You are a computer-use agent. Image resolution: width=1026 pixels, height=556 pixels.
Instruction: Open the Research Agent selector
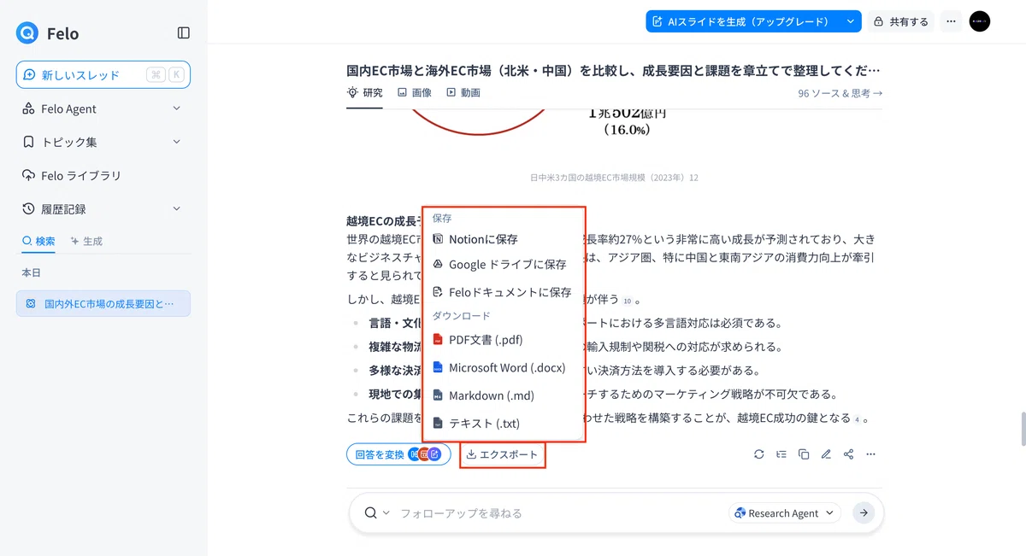click(785, 513)
